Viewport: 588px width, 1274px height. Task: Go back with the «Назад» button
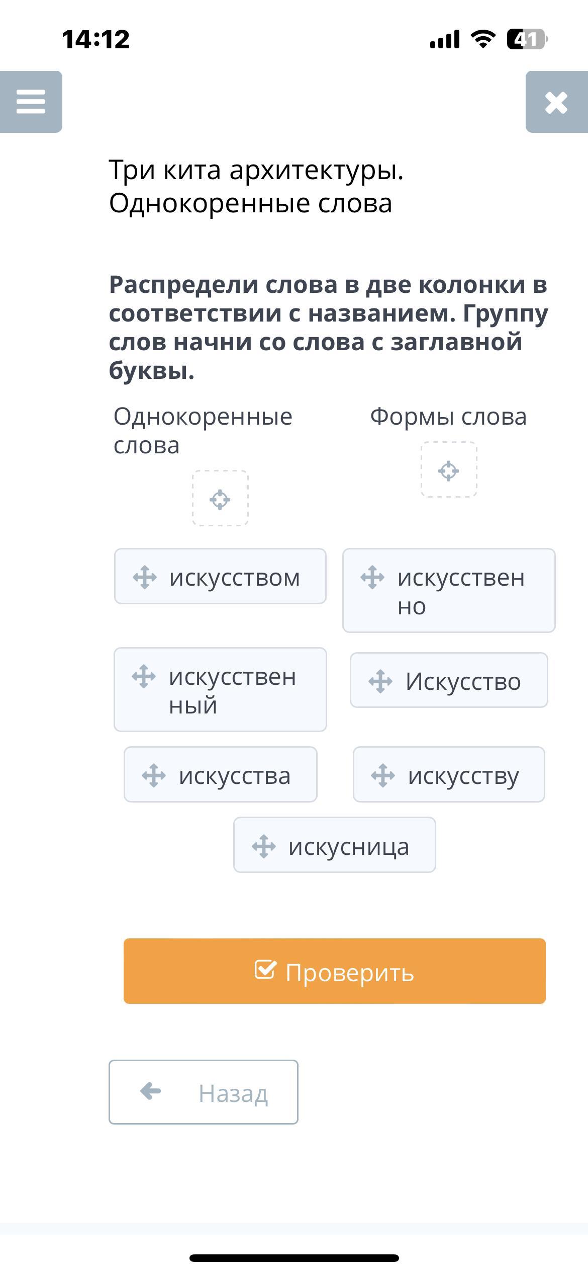click(x=204, y=1092)
